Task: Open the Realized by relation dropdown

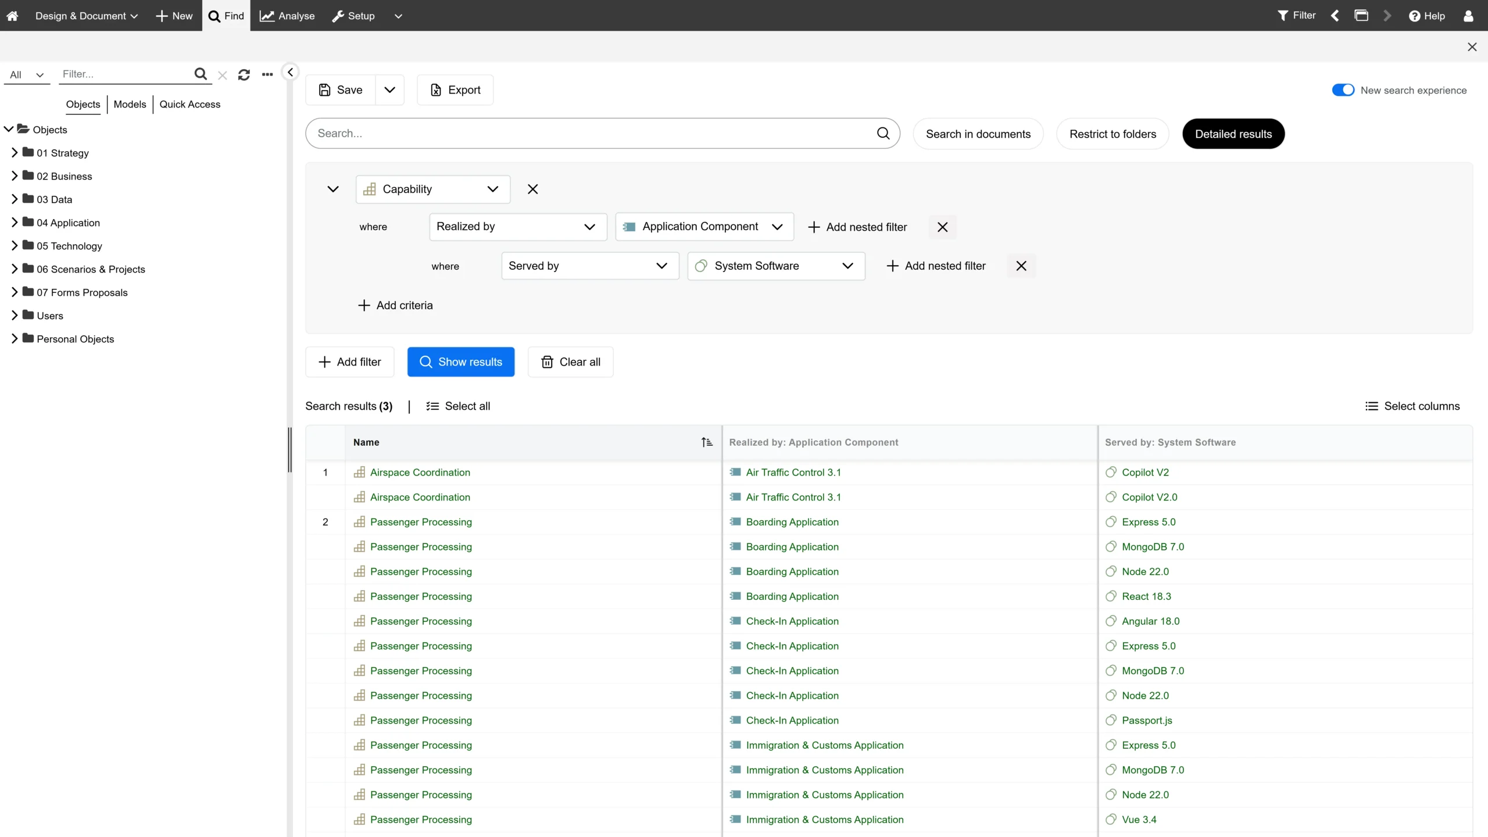Action: (517, 227)
